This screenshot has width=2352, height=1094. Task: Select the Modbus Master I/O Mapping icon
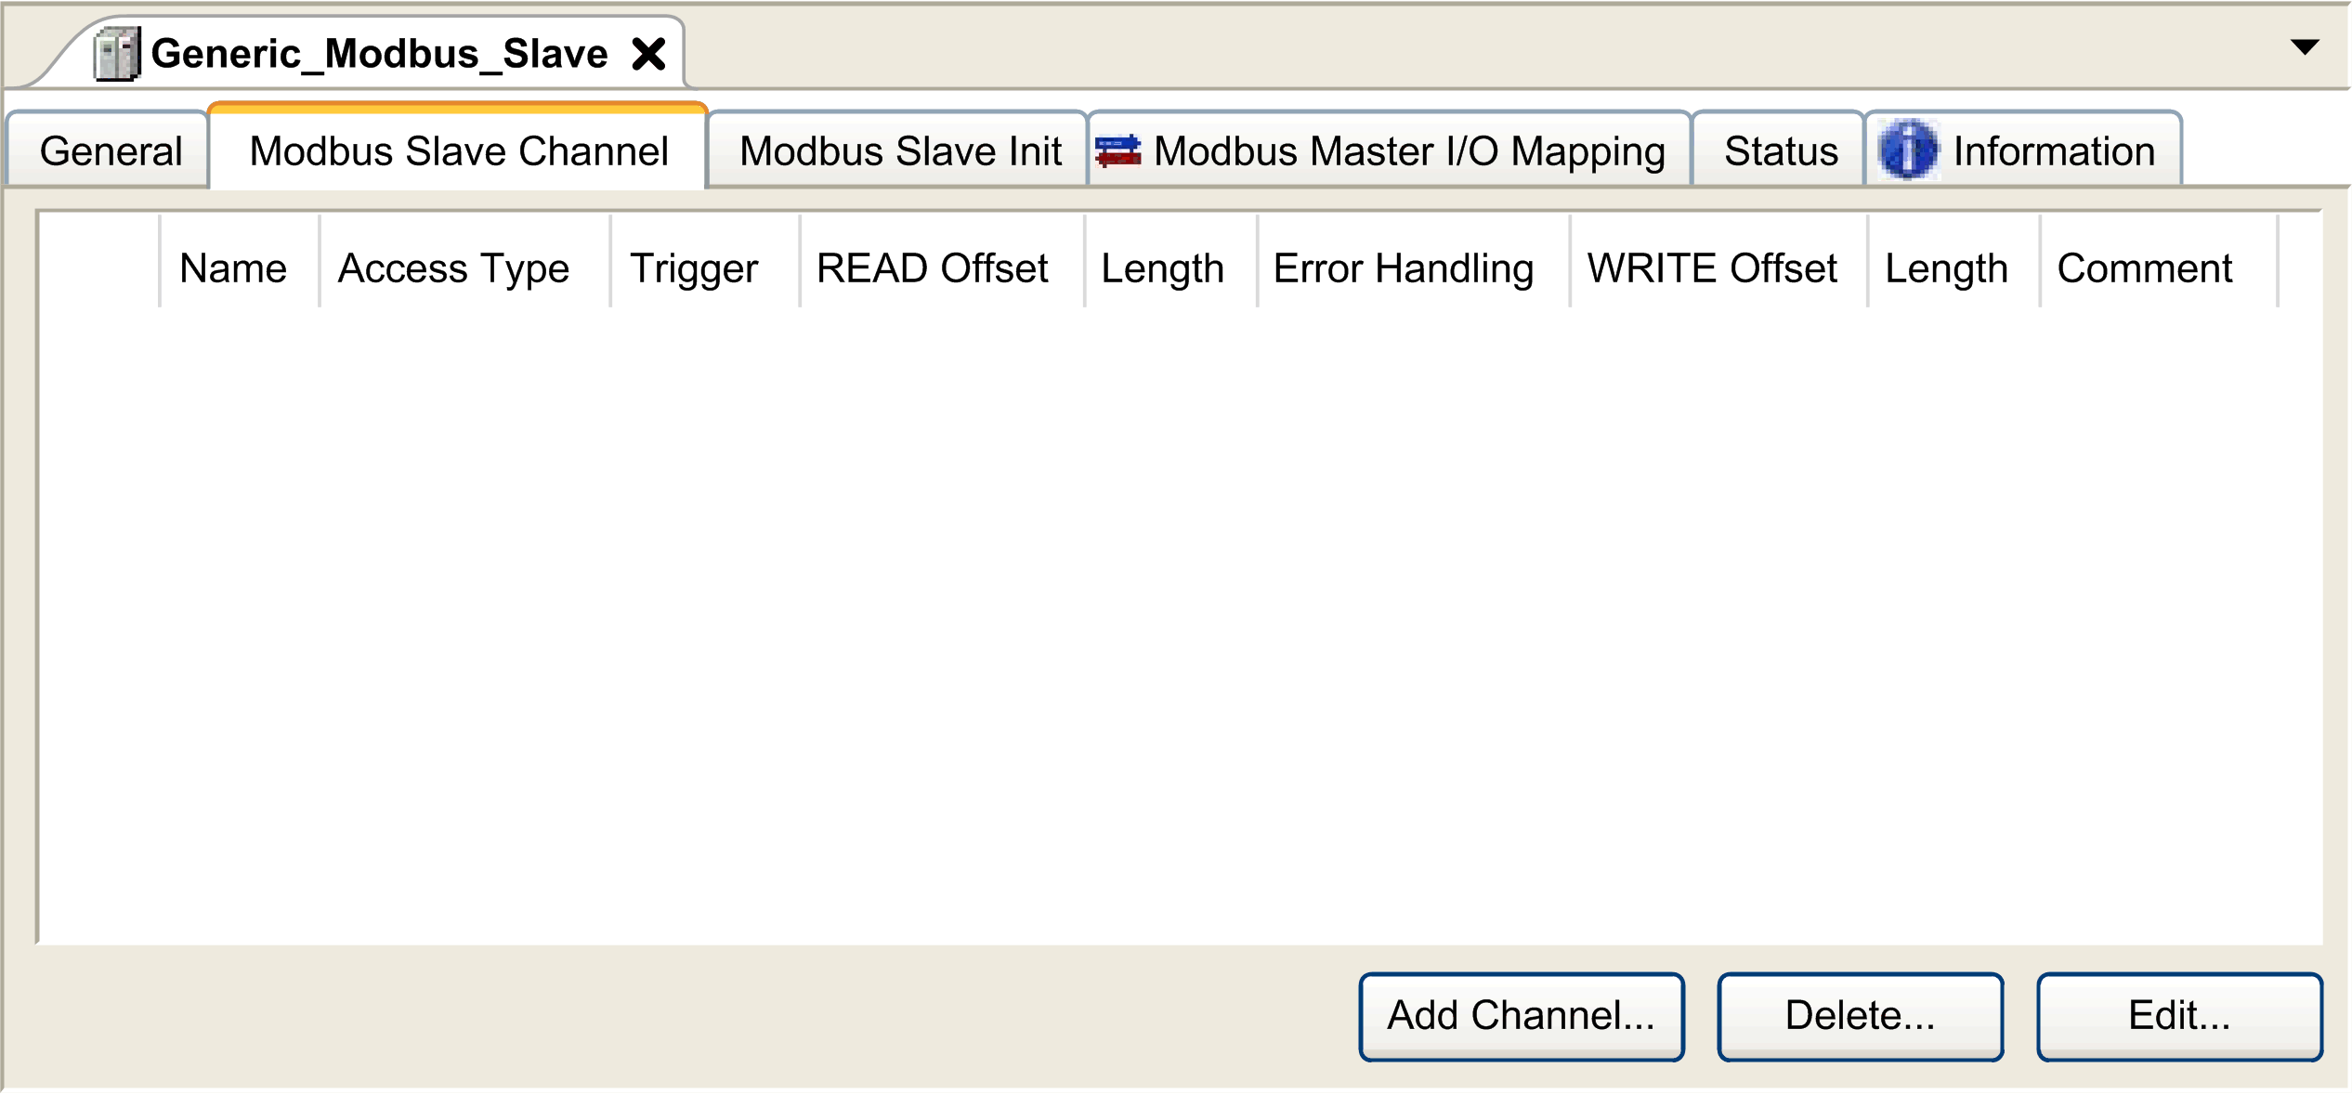pyautogui.click(x=1117, y=150)
